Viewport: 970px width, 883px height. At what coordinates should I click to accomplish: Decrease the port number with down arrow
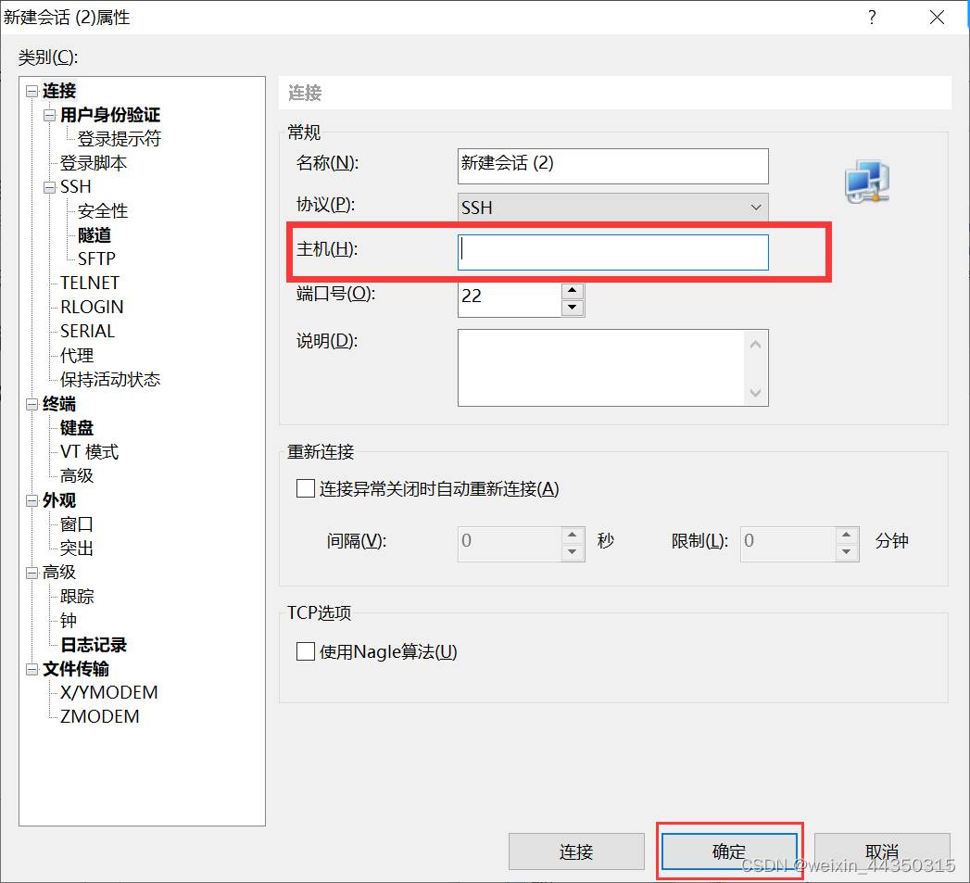(573, 308)
